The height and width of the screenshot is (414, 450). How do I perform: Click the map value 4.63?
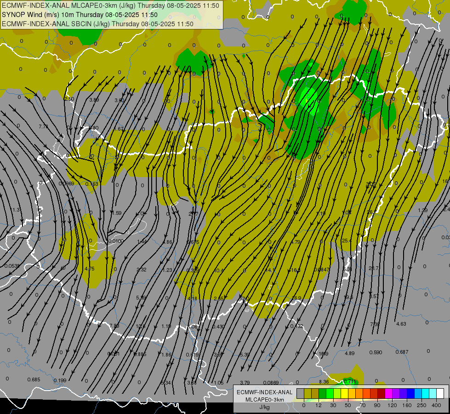click(x=401, y=324)
